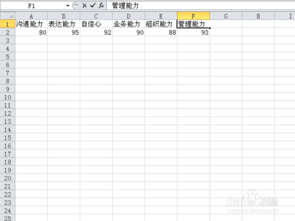Select row 24 header
Screen dimensions: 295x221
[8, 210]
